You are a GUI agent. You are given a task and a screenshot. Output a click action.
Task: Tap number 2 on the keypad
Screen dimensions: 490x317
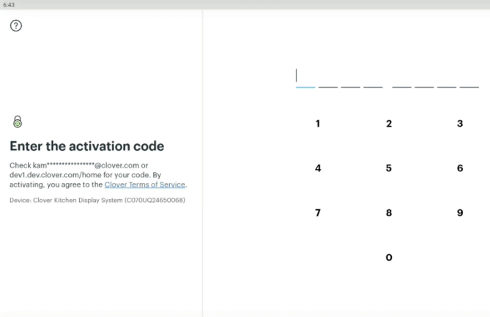389,124
